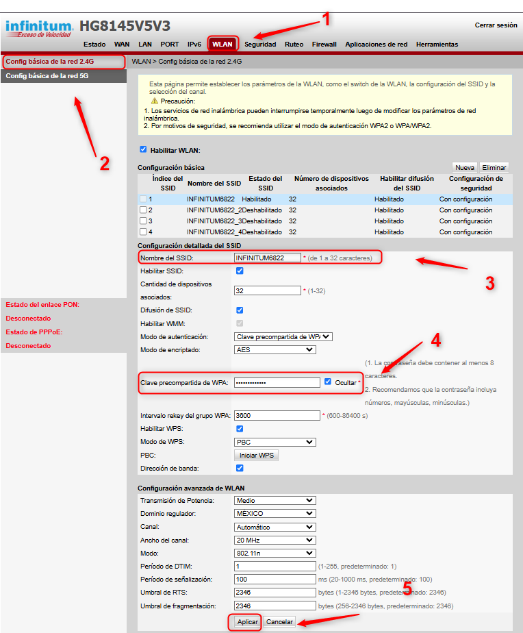Screen dimensions: 523x633
Task: Open the Firewall menu tab
Action: coord(324,45)
